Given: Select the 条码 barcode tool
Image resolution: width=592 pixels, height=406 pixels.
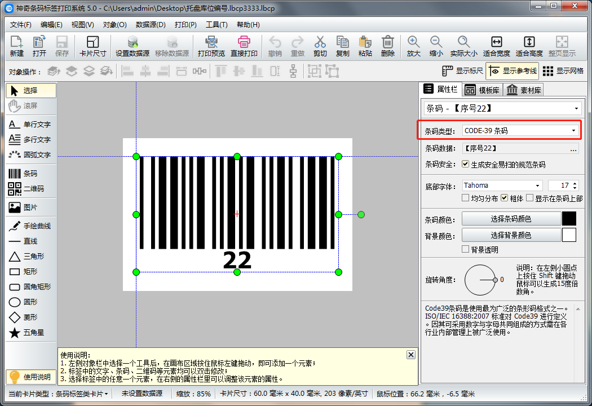Looking at the screenshot, I should [31, 173].
